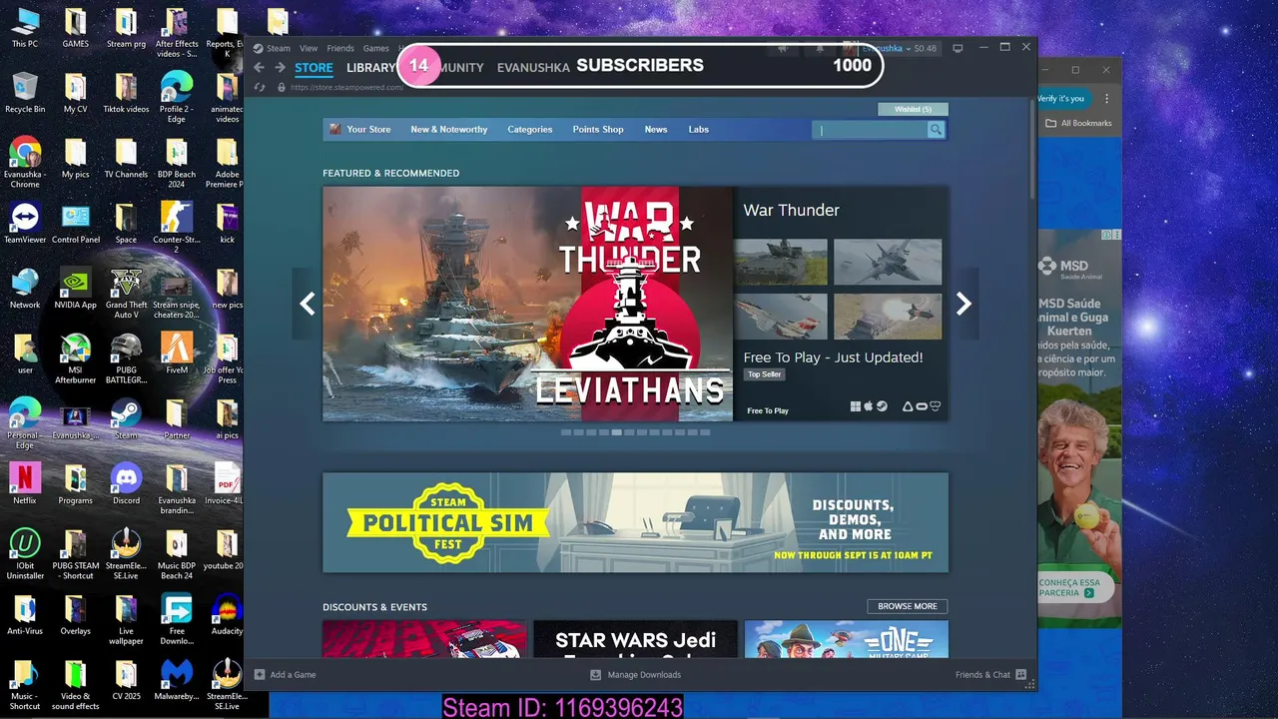Open Counter-Strike 2 desktop shortcut

[177, 228]
